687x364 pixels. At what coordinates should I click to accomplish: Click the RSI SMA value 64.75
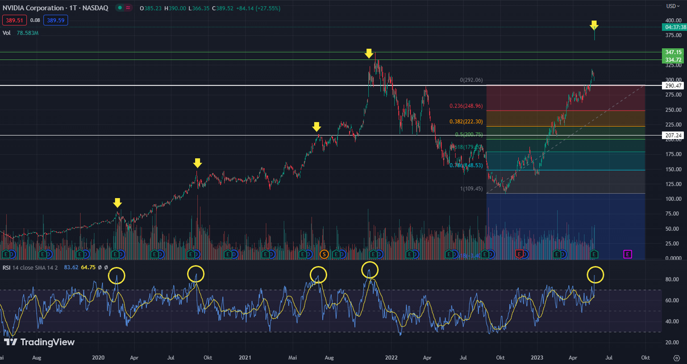(88, 267)
